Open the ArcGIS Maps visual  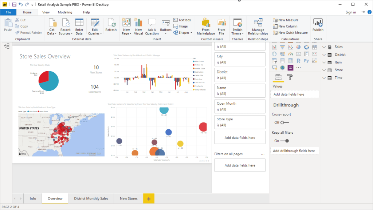click(282, 68)
